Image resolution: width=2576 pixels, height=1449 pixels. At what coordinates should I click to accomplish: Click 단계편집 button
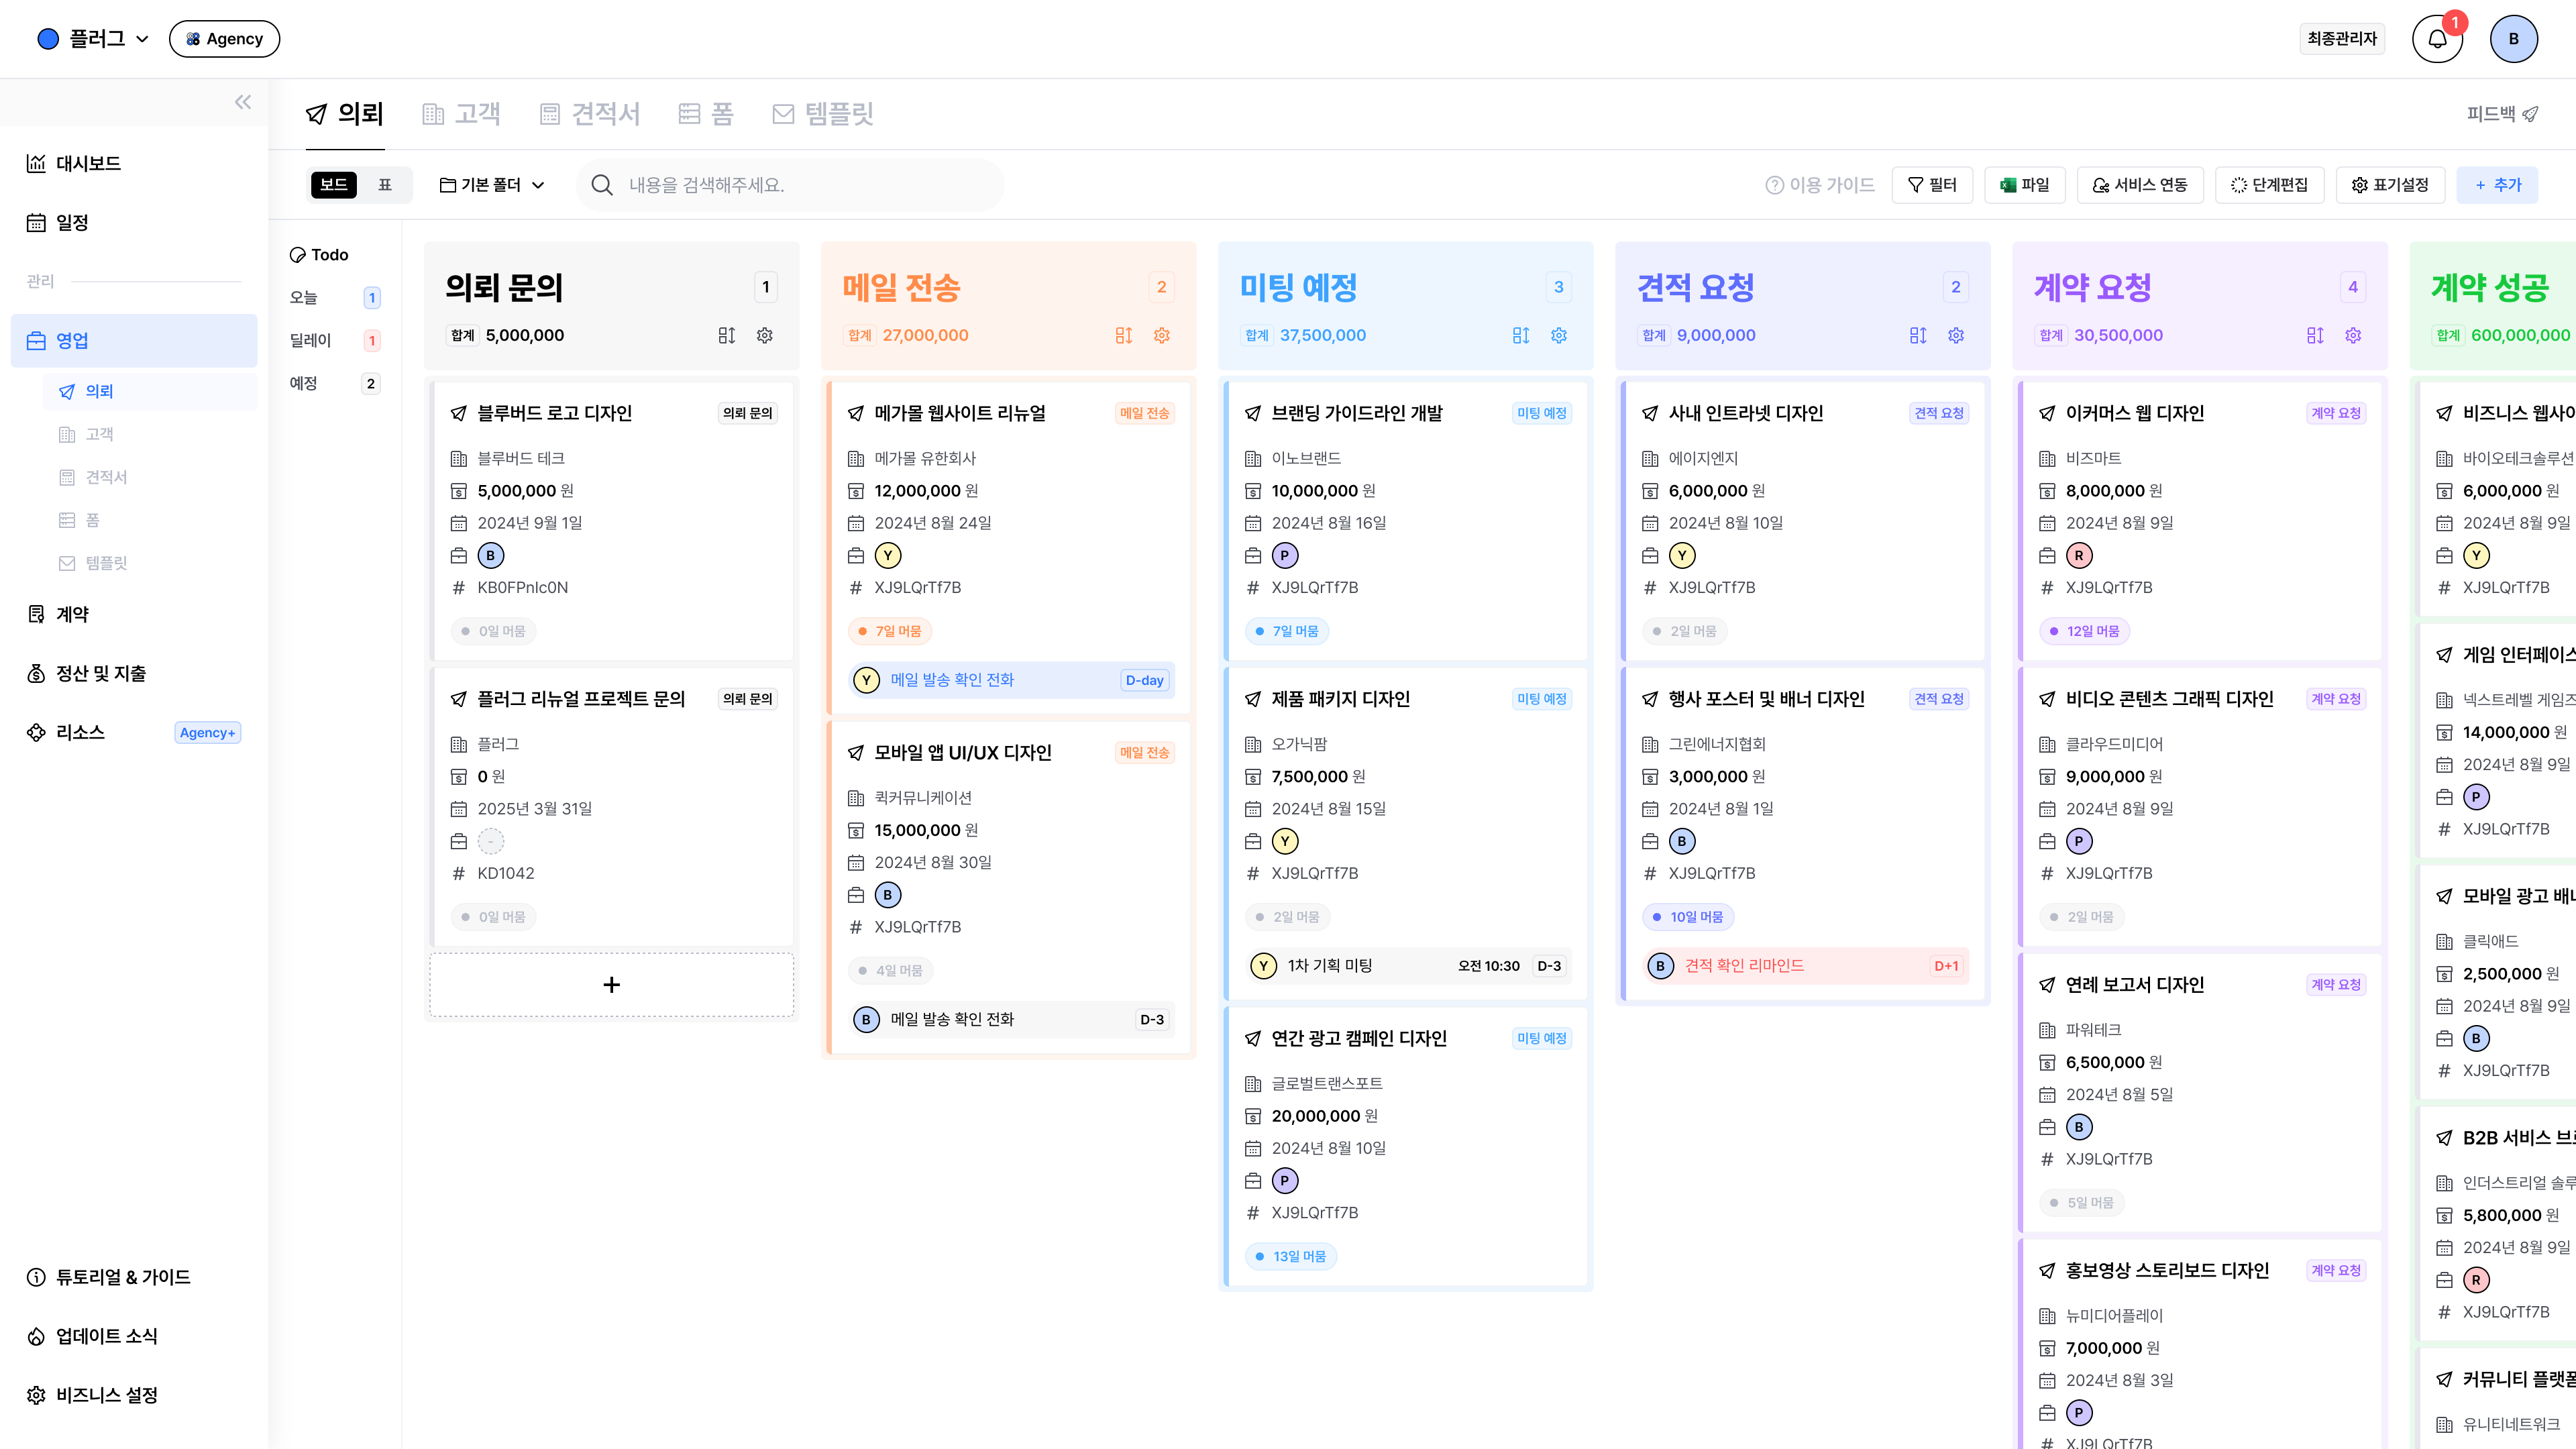point(2269,185)
